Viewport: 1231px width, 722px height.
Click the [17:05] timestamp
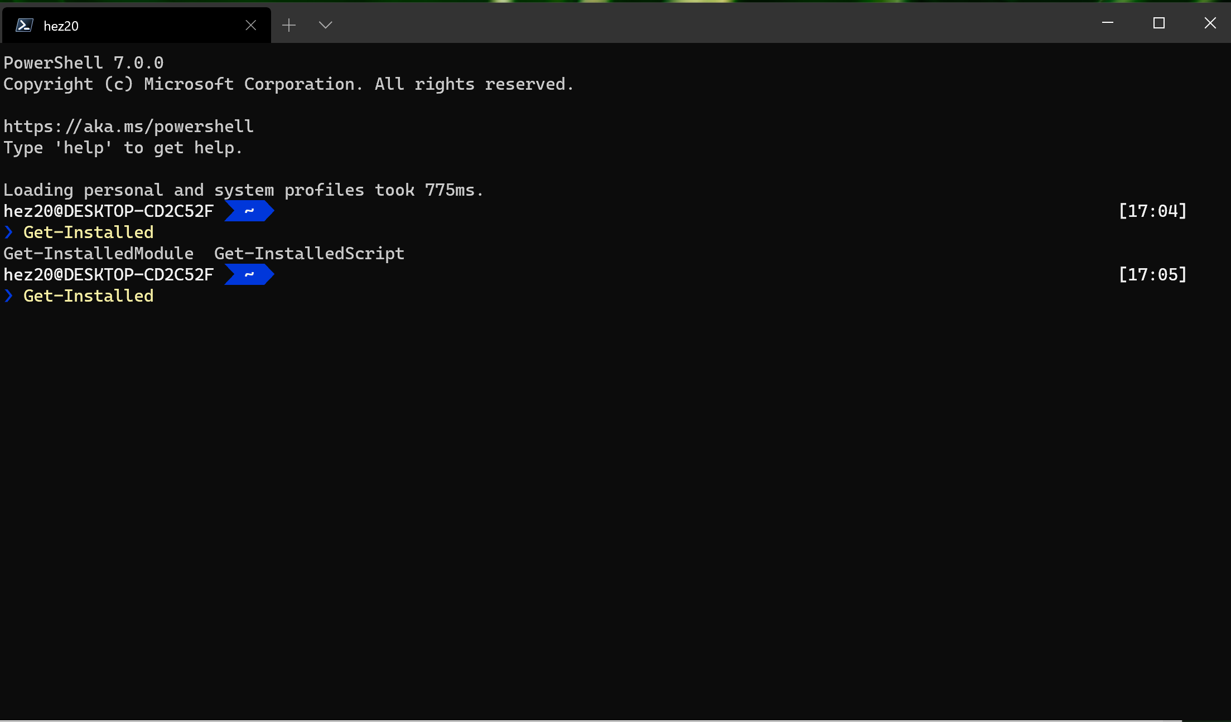tap(1152, 274)
